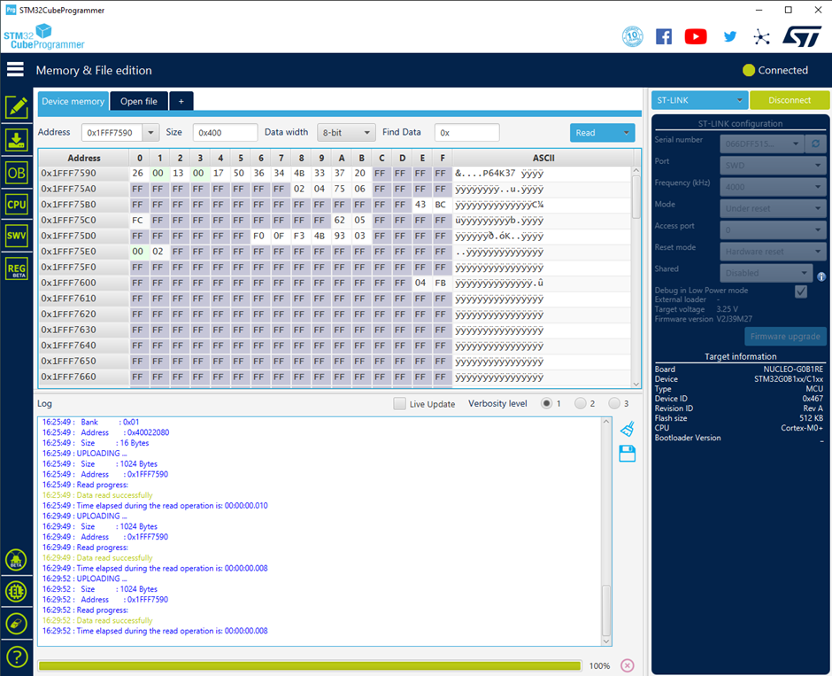
Task: Select memory row 0x1FFF75E0
Action: click(335, 252)
